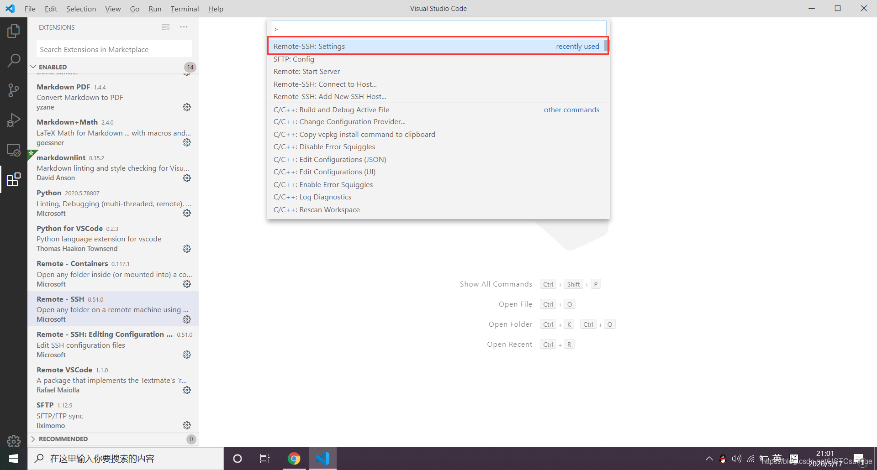Select the Python extension entry

pos(113,203)
